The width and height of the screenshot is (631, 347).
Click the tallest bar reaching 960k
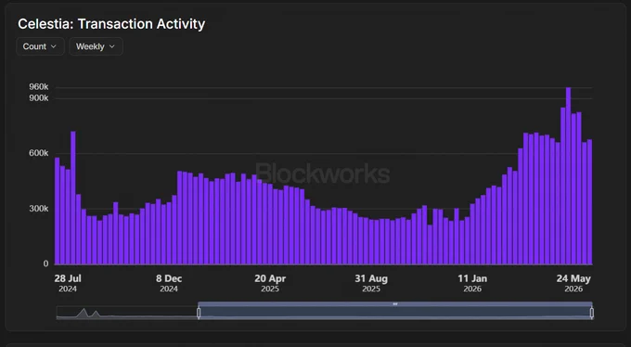[568, 175]
